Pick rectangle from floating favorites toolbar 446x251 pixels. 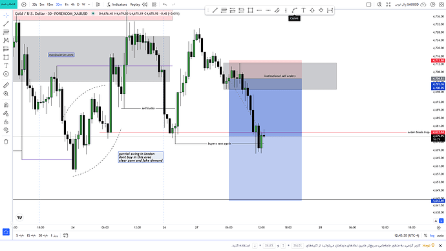[250, 10]
